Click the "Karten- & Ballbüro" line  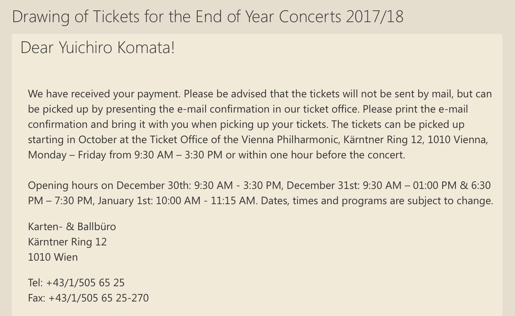coord(72,227)
